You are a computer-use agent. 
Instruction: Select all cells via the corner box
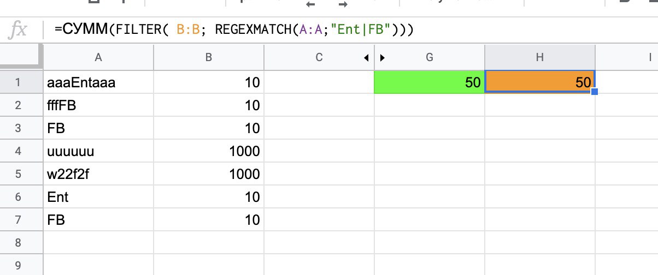click(21, 57)
